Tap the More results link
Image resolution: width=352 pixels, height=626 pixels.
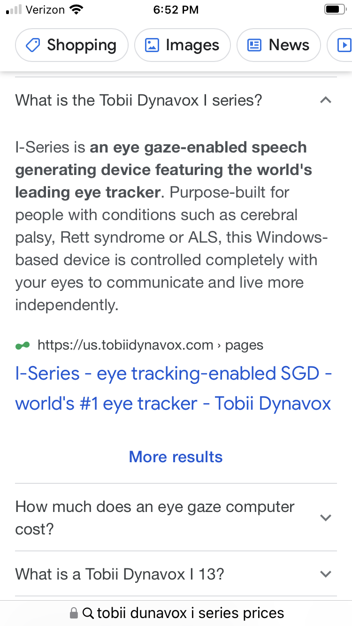pyautogui.click(x=176, y=457)
